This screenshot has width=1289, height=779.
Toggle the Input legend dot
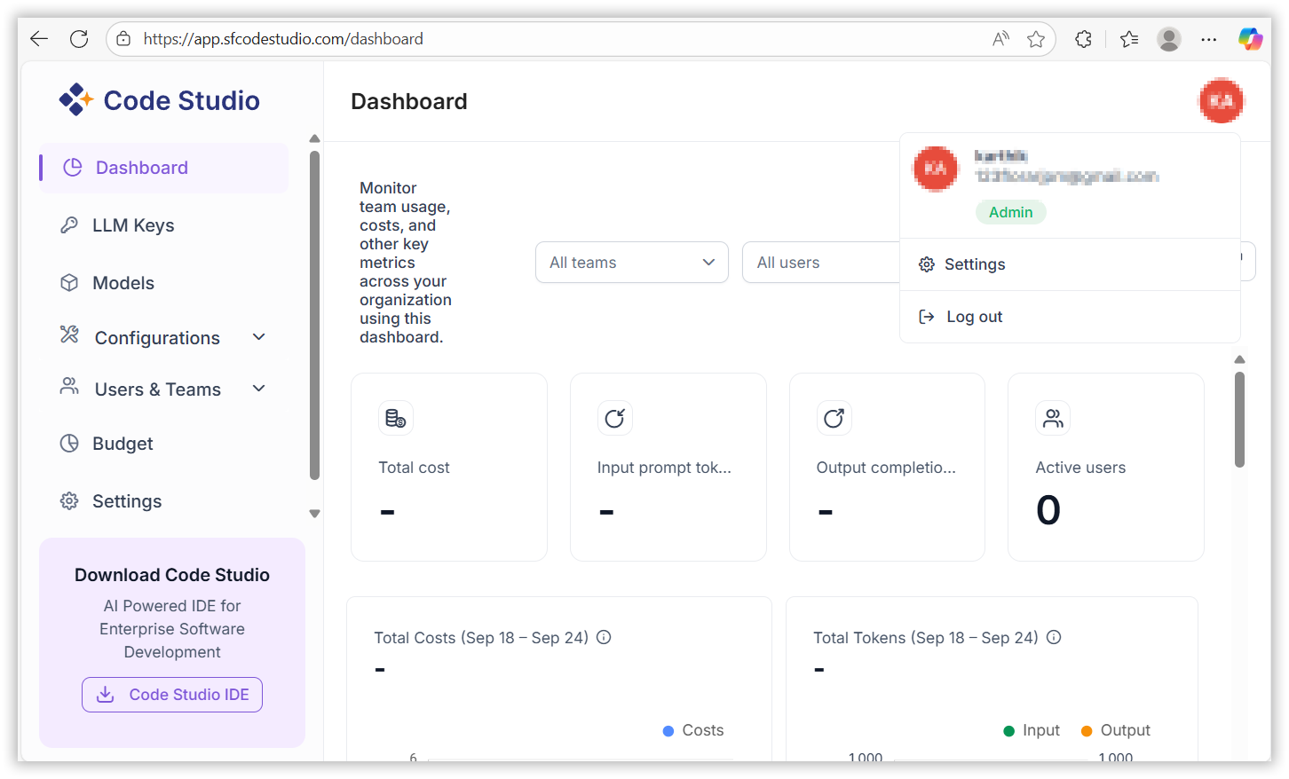1008,731
